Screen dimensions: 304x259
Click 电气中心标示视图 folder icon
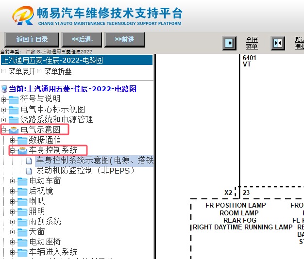tap(14, 110)
